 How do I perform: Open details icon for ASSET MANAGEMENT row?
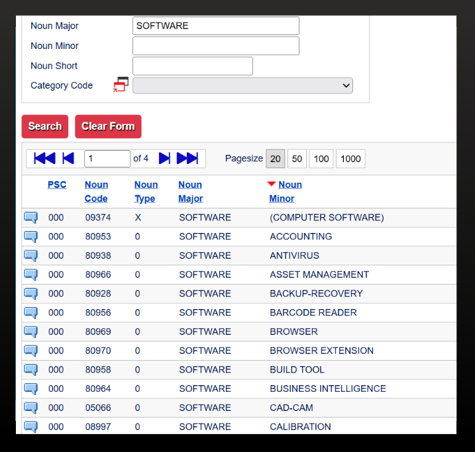[x=31, y=275]
